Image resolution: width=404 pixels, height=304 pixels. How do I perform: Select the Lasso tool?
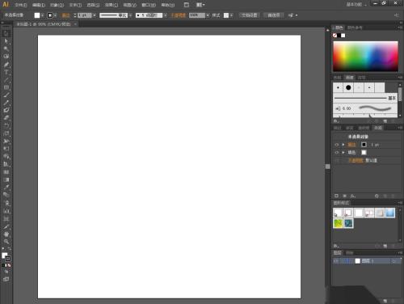point(6,57)
